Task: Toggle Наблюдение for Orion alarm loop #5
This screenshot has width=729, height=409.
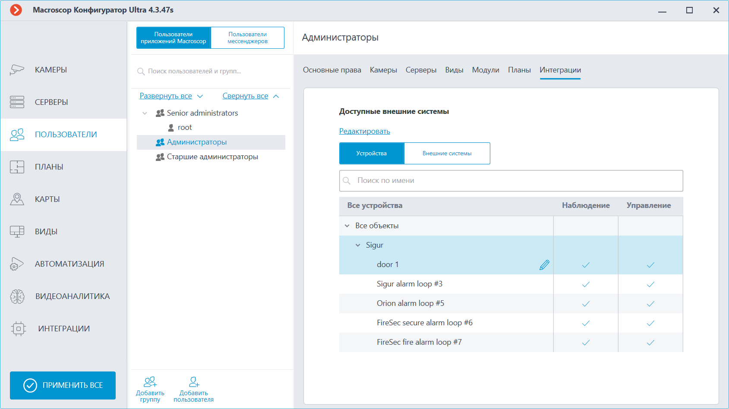Action: tap(586, 304)
